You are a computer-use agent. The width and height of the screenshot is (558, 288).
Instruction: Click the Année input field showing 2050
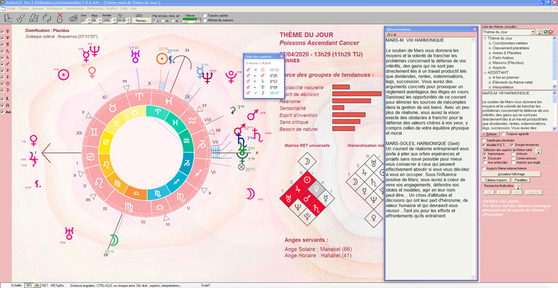[107, 20]
